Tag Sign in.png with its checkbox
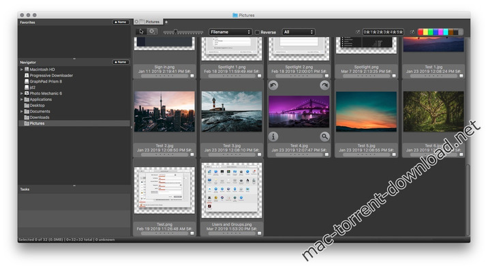Image resolution: width=488 pixels, height=268 pixels. point(192,76)
